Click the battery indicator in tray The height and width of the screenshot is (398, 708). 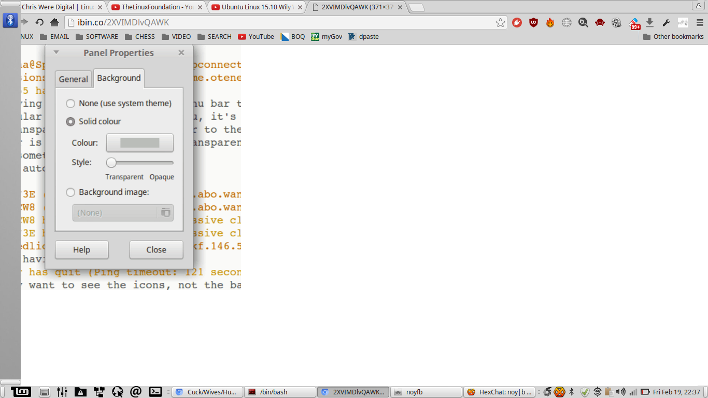pos(645,392)
